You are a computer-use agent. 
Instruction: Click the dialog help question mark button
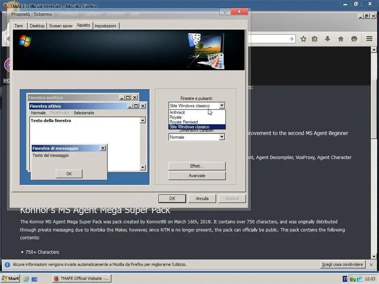tap(225, 11)
